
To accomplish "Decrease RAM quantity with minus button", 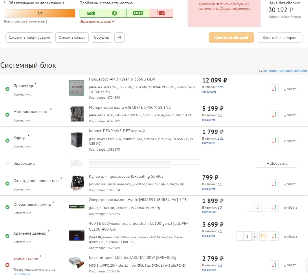I will (250, 208).
